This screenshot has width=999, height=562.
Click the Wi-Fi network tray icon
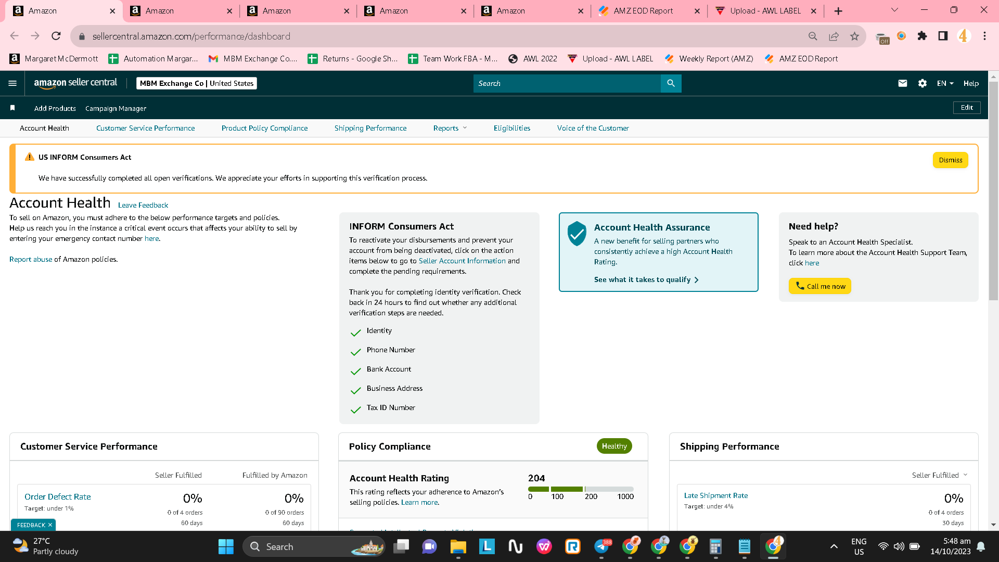click(x=883, y=546)
